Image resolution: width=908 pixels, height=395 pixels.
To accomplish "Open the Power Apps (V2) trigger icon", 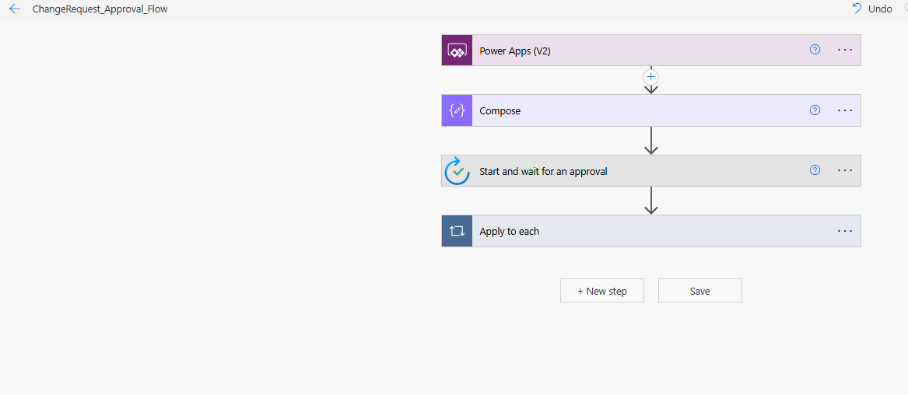I will pyautogui.click(x=457, y=51).
